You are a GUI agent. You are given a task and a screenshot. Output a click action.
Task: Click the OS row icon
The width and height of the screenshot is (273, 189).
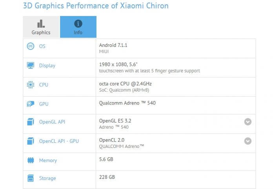[30, 46]
